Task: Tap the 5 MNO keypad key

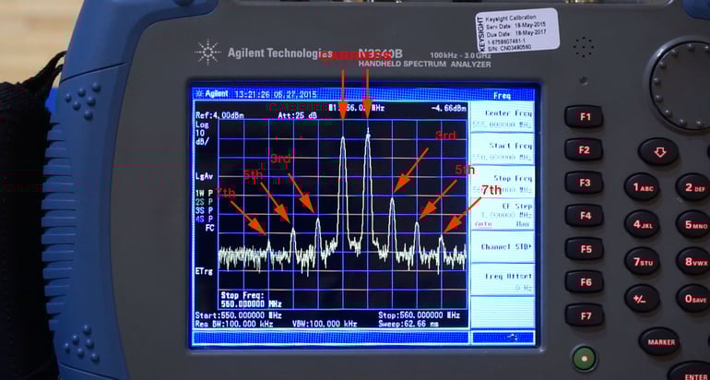Action: click(694, 225)
